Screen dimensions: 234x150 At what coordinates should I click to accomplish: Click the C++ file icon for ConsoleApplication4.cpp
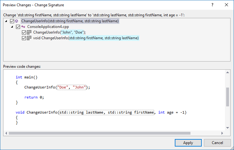pyautogui.click(x=23, y=27)
